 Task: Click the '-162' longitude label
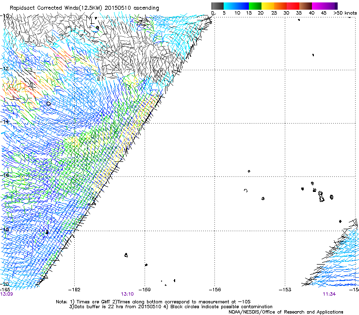[x=74, y=290]
